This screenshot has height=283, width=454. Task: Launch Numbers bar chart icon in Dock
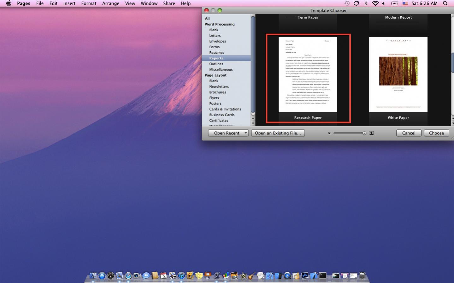tap(225, 276)
